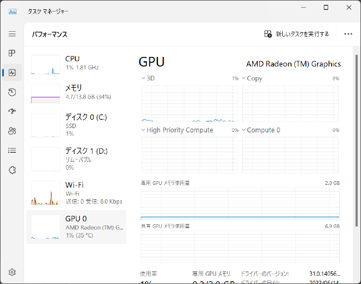Open High Priority Compute engine dropdown
Screen dimensions: 361x284
tap(177, 130)
